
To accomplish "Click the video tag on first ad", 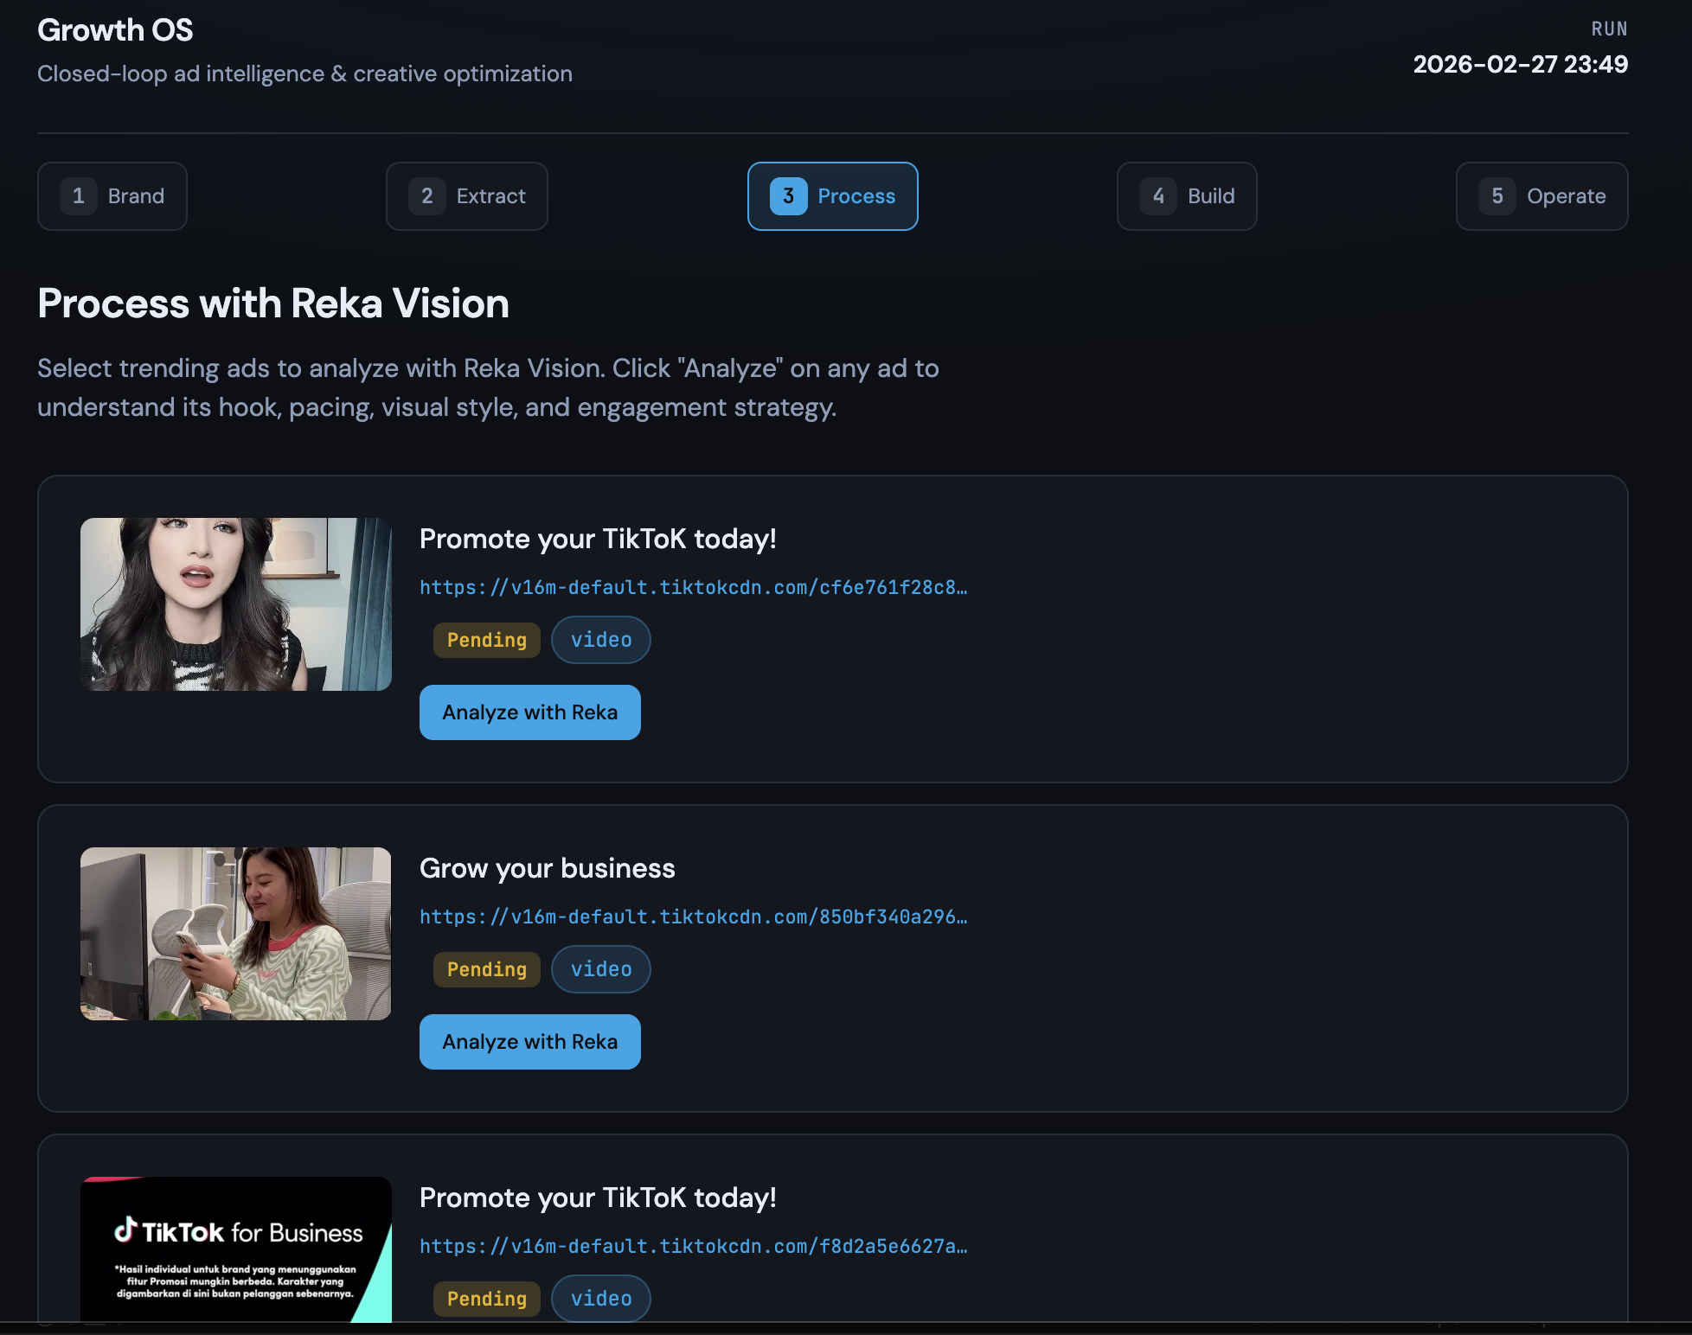I will coord(601,641).
